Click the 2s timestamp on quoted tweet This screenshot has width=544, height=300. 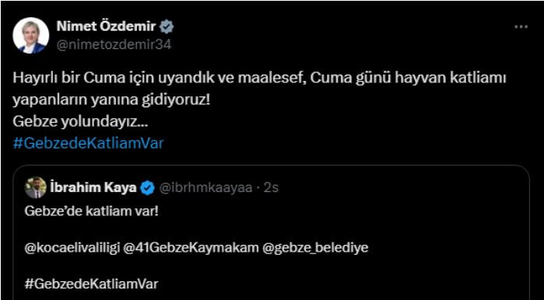pos(271,188)
